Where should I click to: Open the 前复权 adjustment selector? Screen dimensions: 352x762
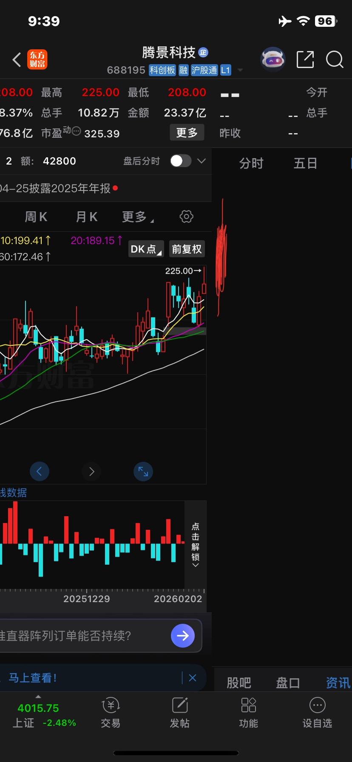pos(187,249)
